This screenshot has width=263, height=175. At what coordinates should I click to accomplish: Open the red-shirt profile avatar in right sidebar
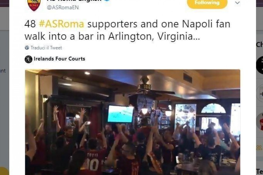pos(260,122)
